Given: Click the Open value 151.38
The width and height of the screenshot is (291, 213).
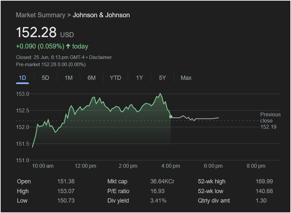Looking at the screenshot, I should (x=66, y=181).
